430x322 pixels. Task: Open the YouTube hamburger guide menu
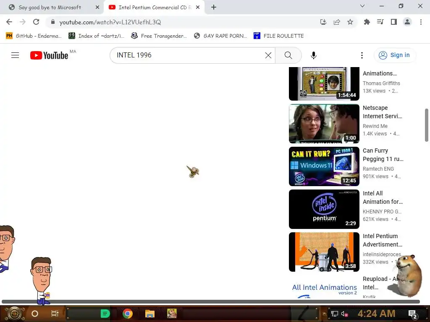pos(15,55)
